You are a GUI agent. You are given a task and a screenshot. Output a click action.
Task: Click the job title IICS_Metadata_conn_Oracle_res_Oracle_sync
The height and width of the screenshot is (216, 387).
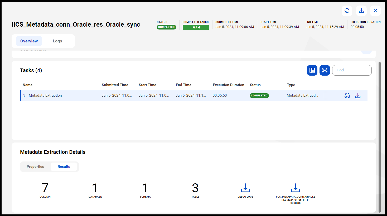pyautogui.click(x=76, y=24)
